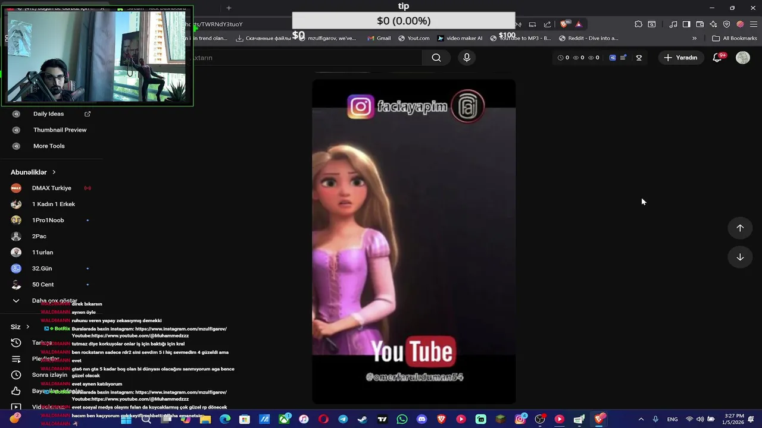Switch ENG keyboard language indicator
The height and width of the screenshot is (428, 762).
672,419
